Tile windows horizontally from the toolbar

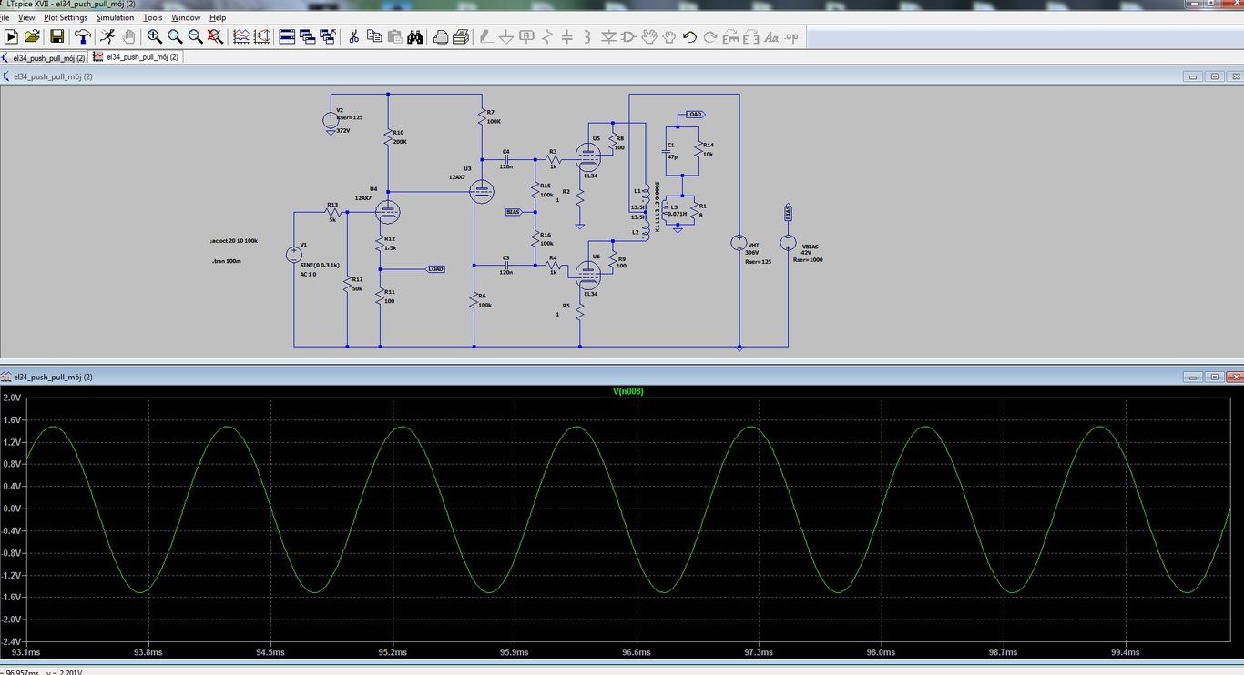tap(287, 37)
